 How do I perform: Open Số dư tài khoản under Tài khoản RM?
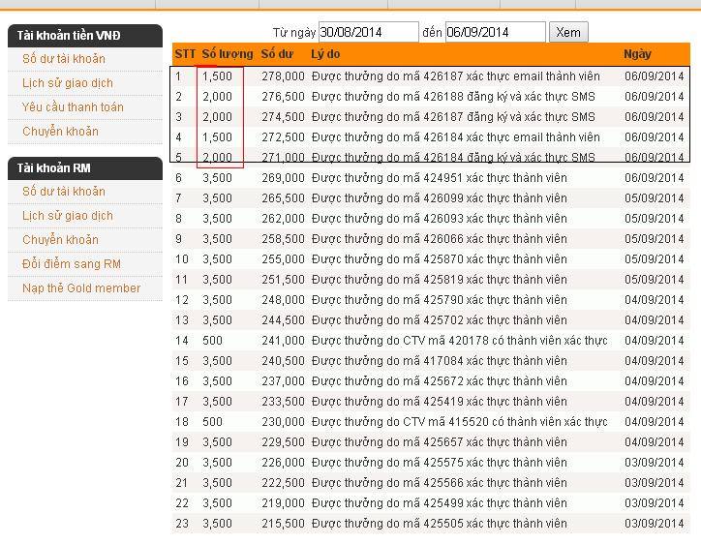[63, 192]
